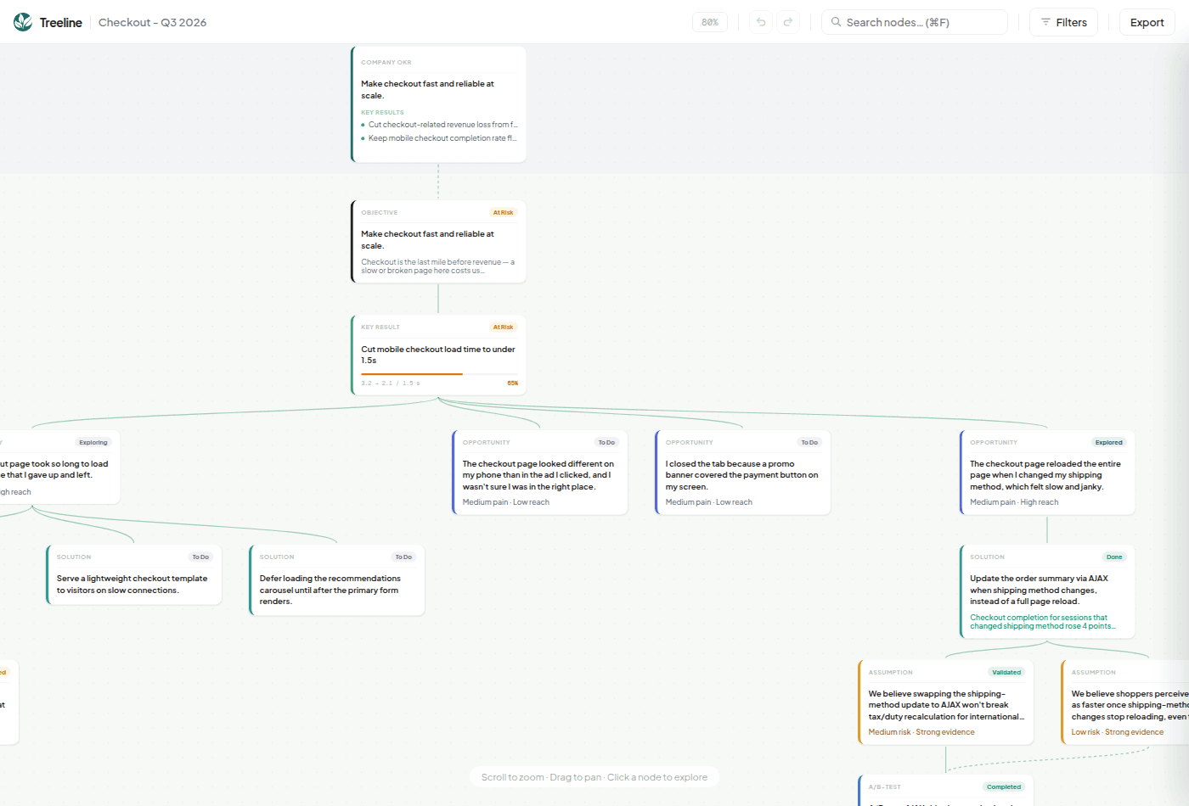Screen dimensions: 1189x806
Task: Click To Do badge on checkout looked different card
Action: 606,443
